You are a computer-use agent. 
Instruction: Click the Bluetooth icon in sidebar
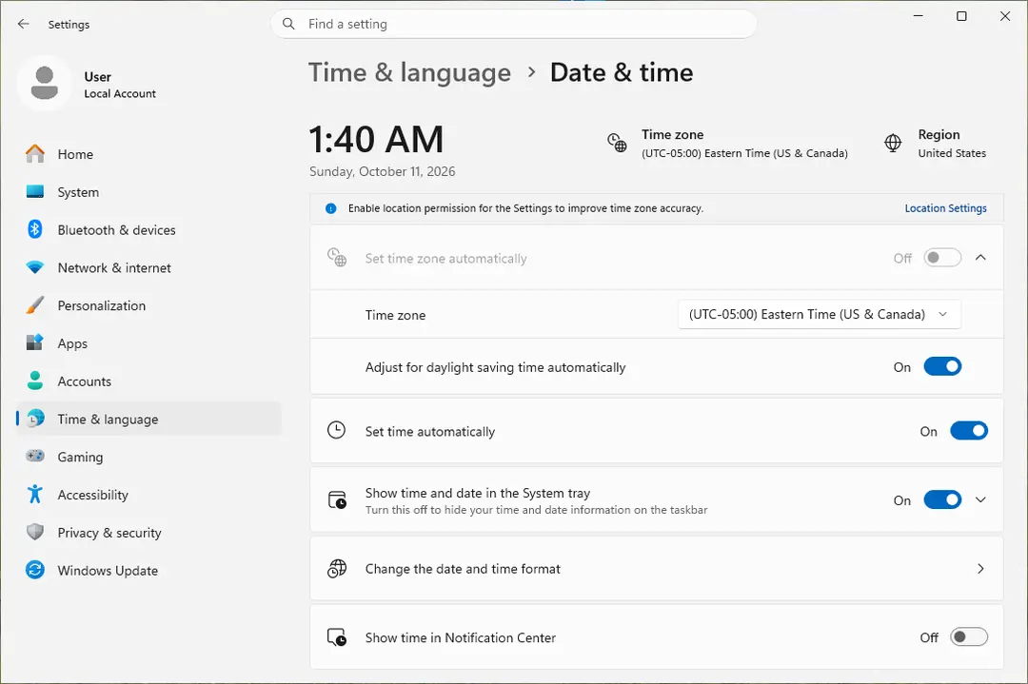tap(35, 229)
